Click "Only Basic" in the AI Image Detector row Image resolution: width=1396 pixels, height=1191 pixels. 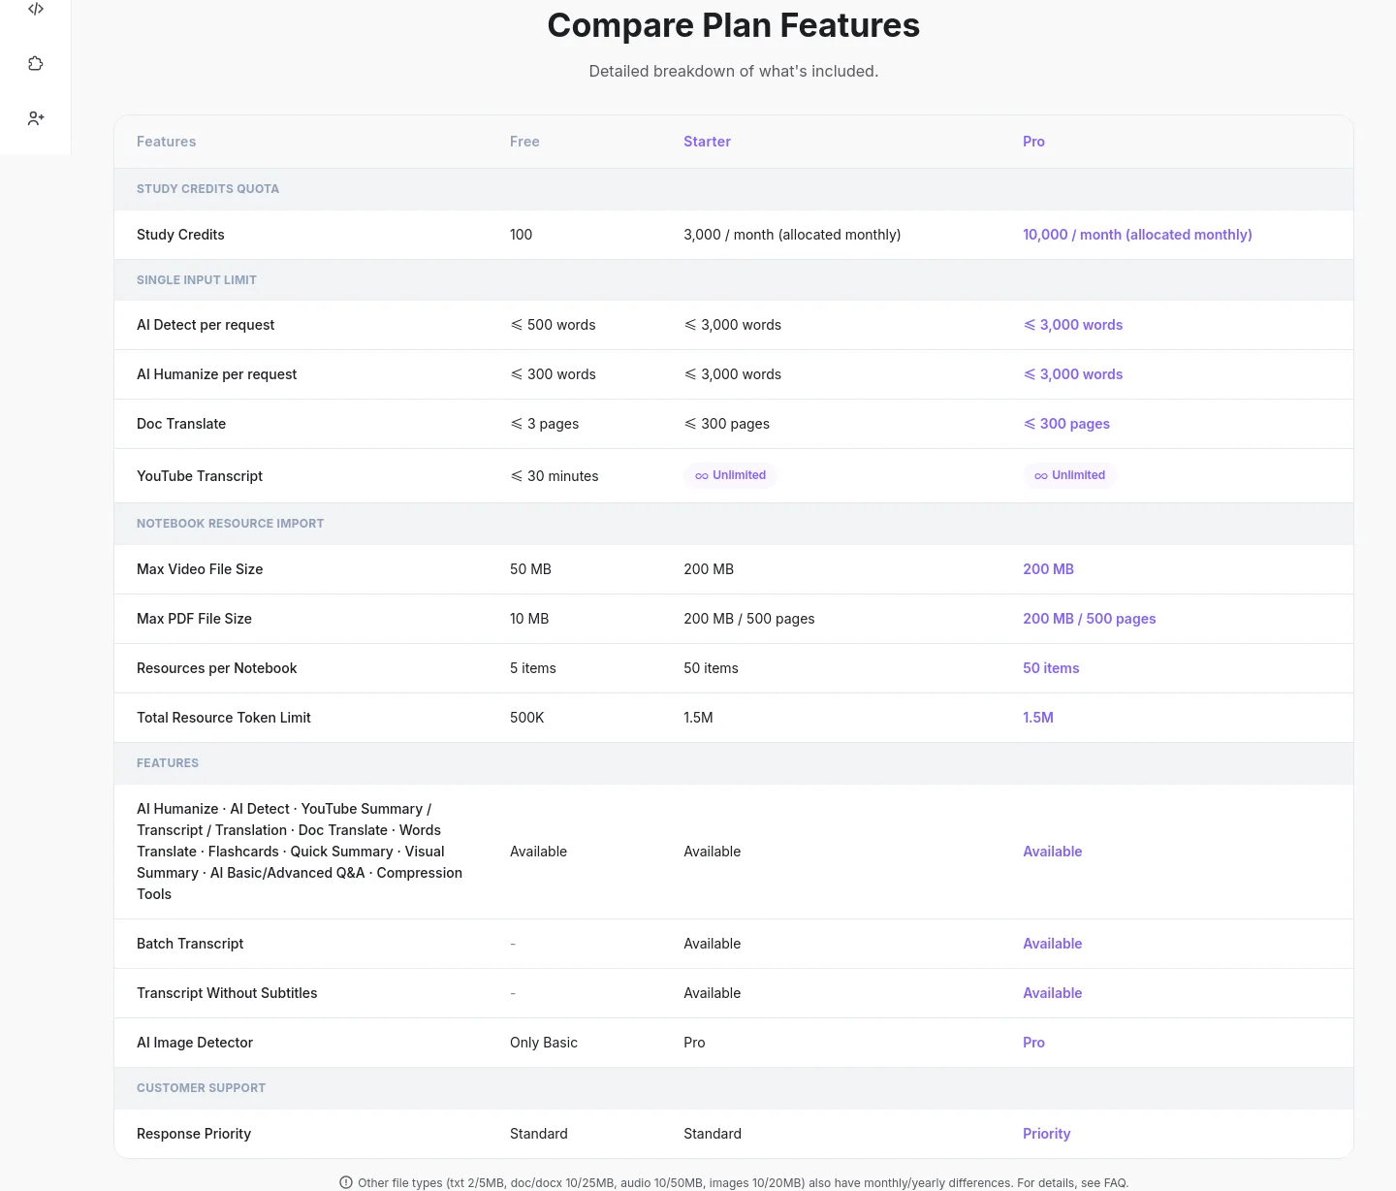tap(544, 1043)
